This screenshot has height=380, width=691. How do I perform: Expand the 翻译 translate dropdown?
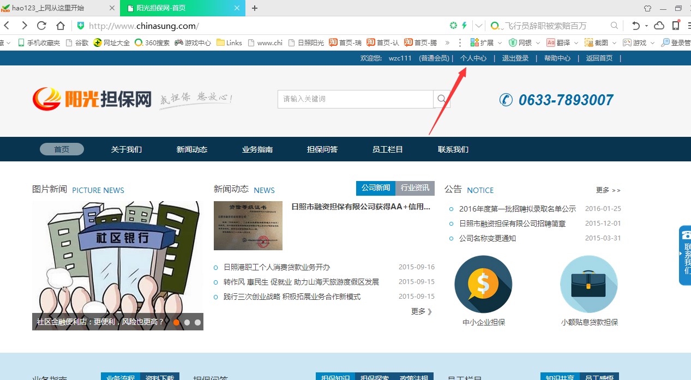click(576, 43)
